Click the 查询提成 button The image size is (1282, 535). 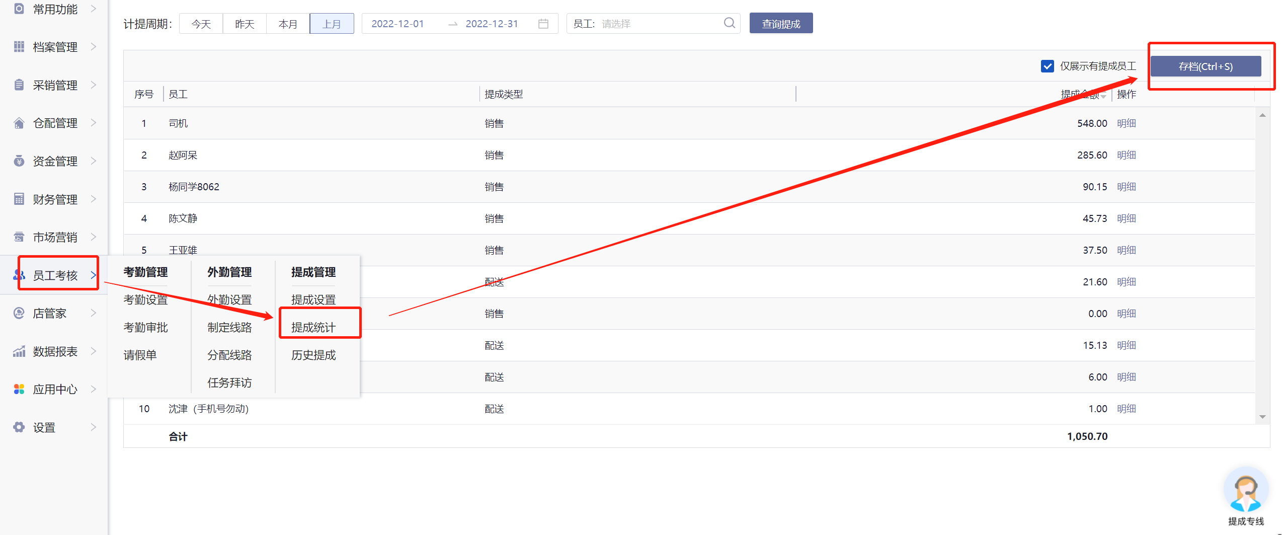pyautogui.click(x=781, y=24)
